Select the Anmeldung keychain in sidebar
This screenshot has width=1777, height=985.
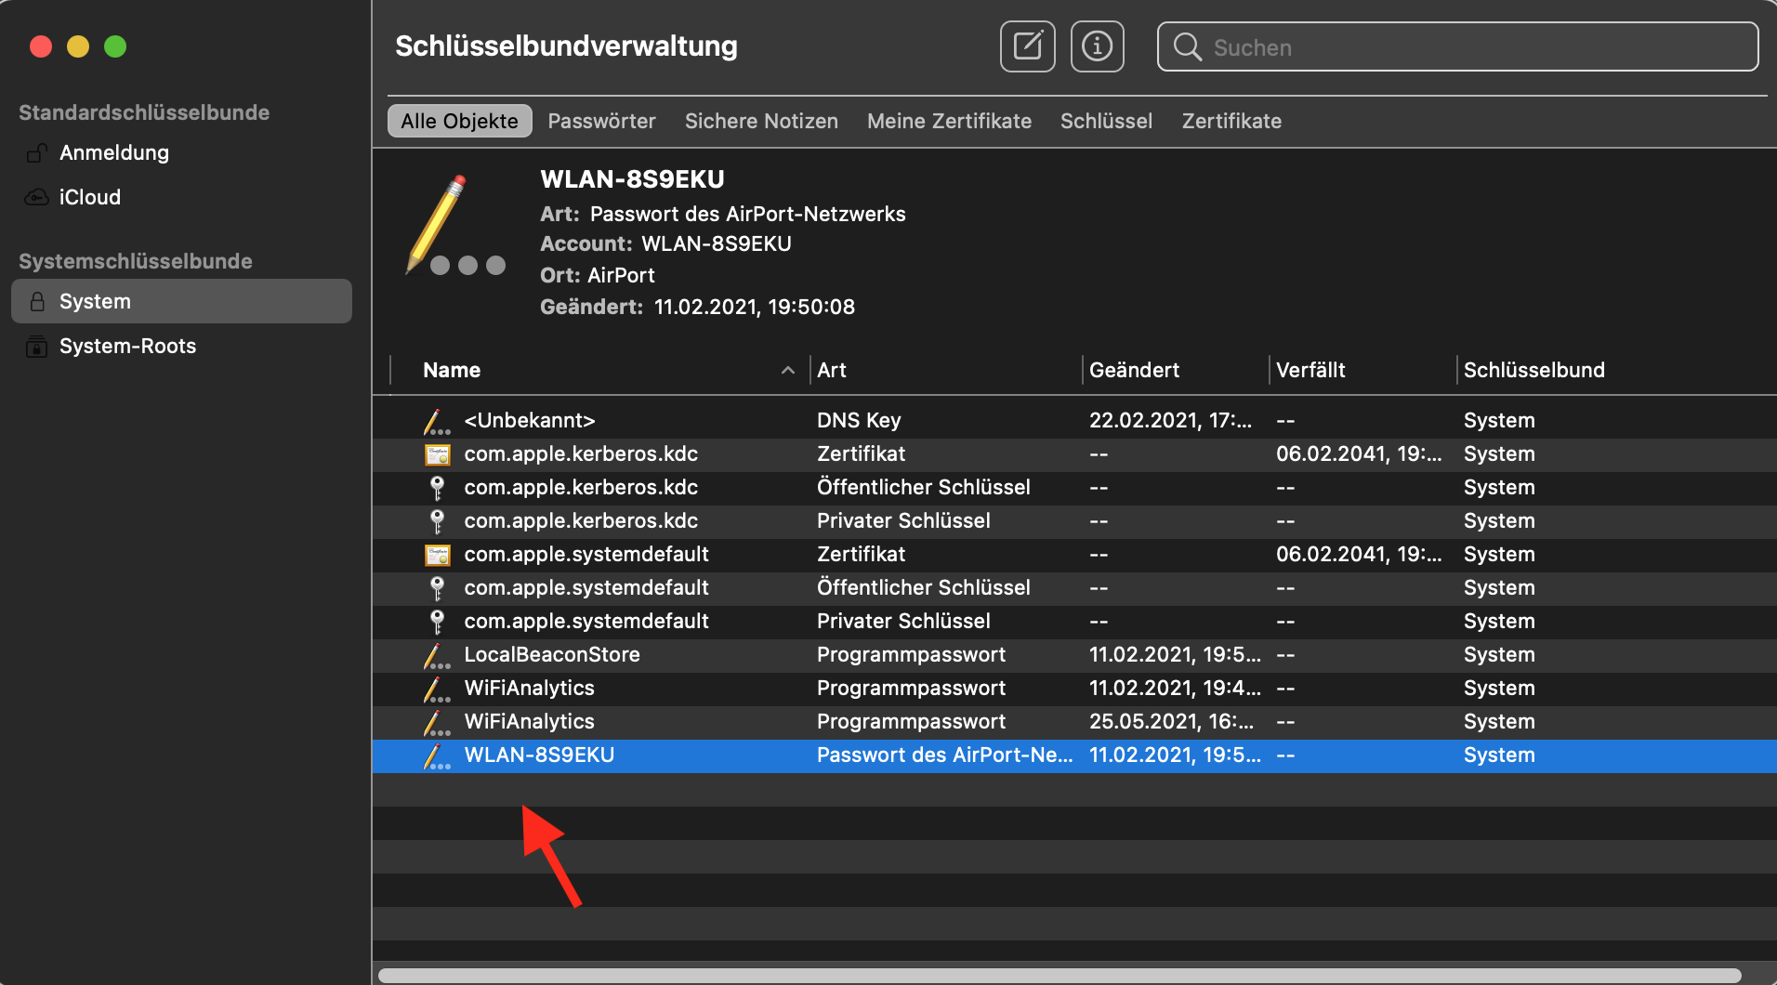coord(114,153)
